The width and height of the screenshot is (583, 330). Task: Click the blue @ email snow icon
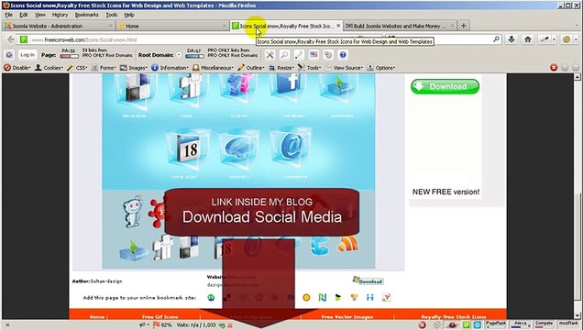coord(291,148)
